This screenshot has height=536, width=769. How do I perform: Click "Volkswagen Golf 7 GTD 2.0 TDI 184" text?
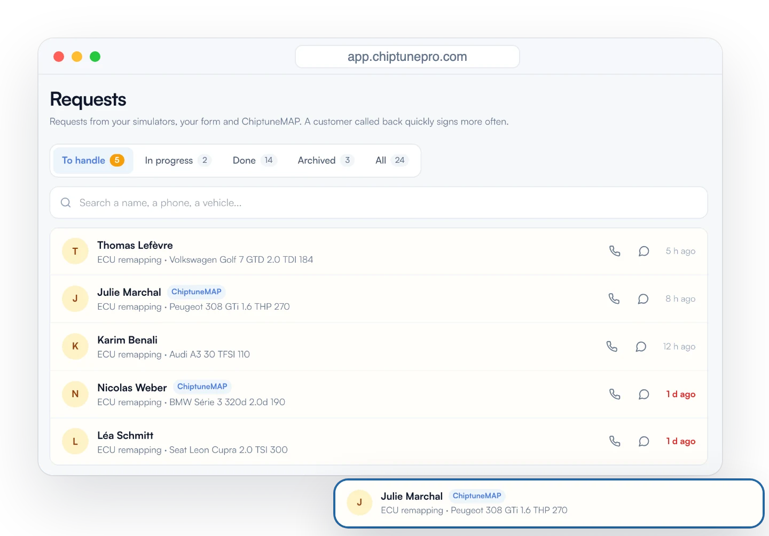point(241,259)
